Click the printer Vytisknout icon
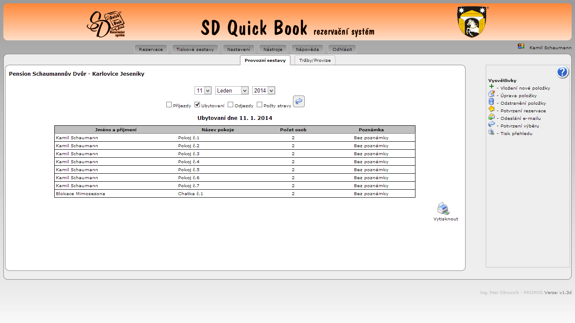The height and width of the screenshot is (323, 575). (x=443, y=209)
